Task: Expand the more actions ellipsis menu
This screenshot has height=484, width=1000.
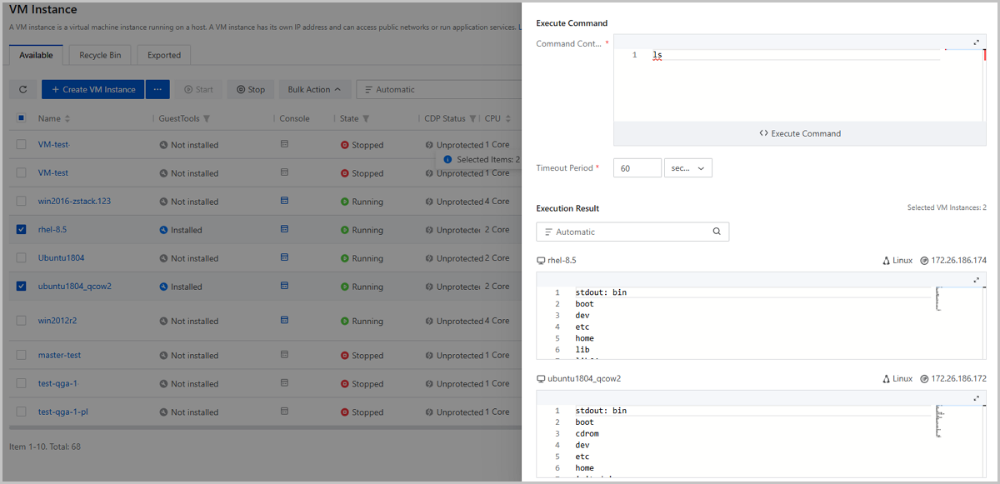Action: 157,90
